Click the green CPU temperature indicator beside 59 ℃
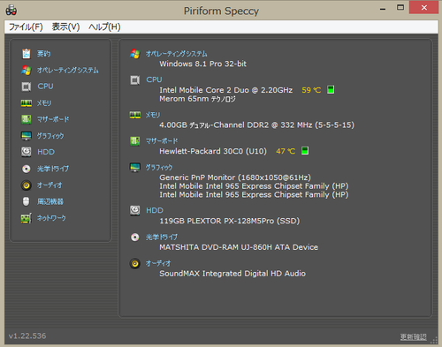Viewport: 442px width, 347px height. tap(331, 90)
